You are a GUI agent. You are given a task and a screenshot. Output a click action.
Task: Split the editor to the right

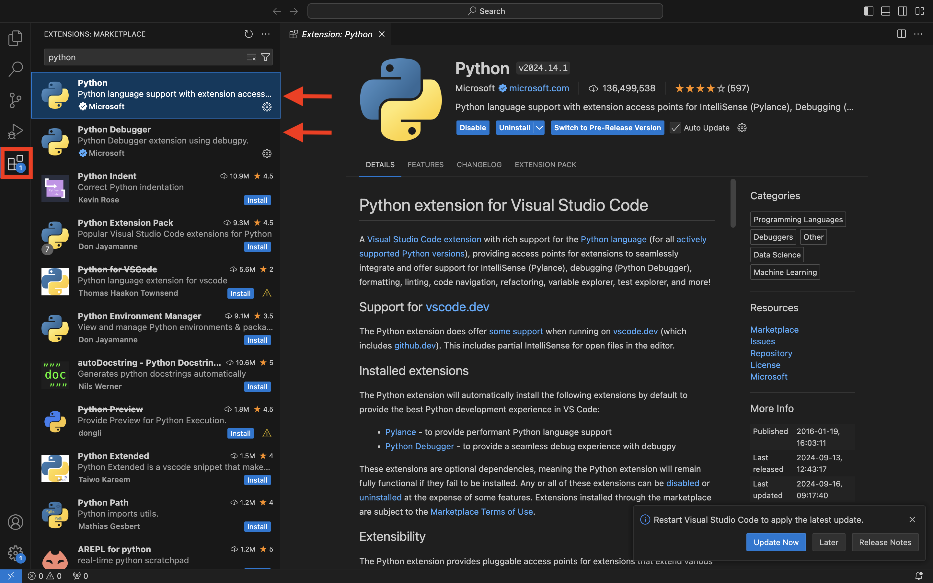click(901, 34)
